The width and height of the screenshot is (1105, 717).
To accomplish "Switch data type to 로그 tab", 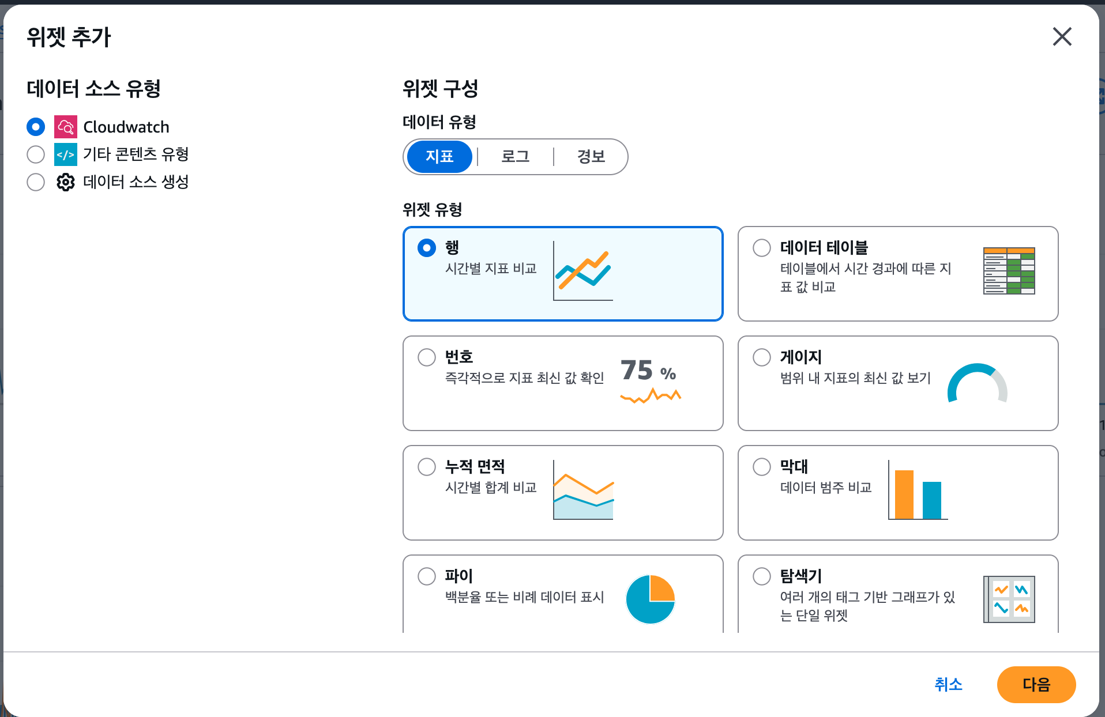I will [515, 157].
